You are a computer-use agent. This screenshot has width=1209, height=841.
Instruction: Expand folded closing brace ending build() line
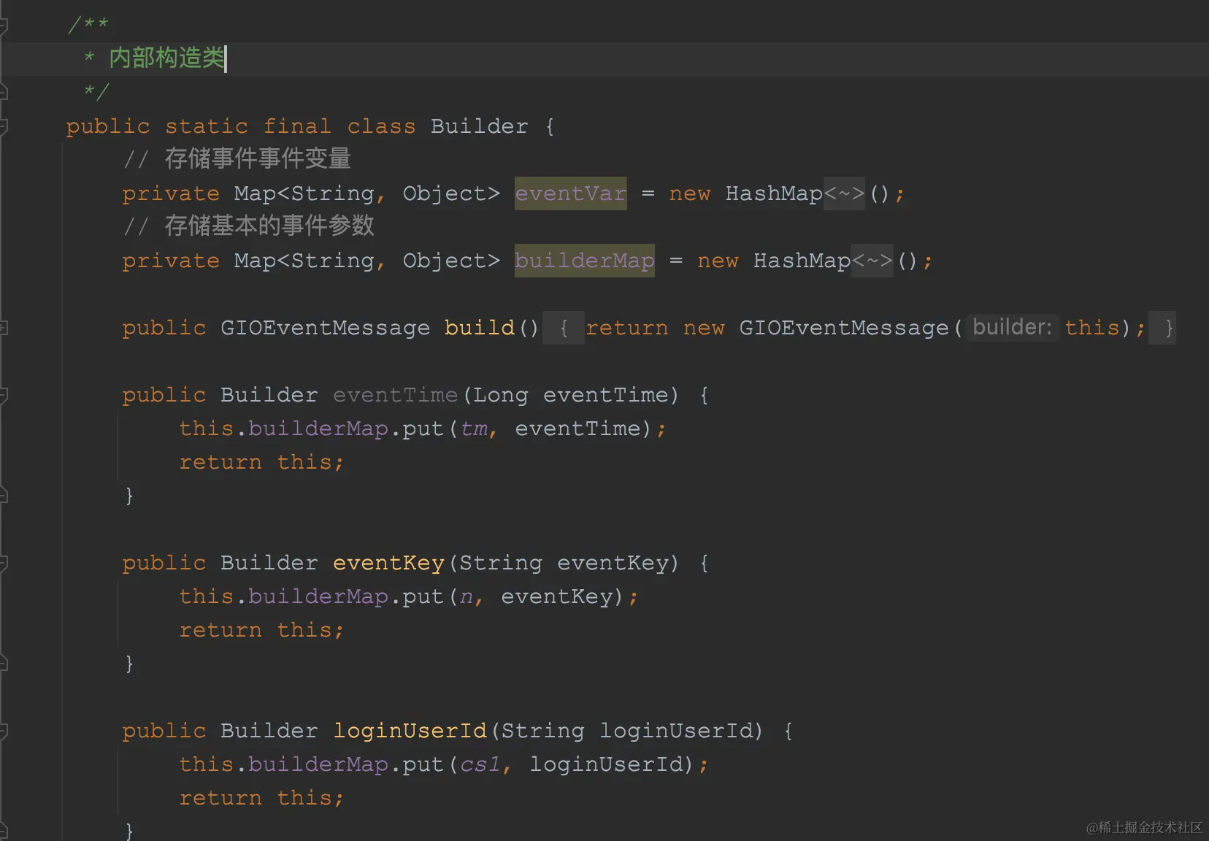pyautogui.click(x=1162, y=328)
